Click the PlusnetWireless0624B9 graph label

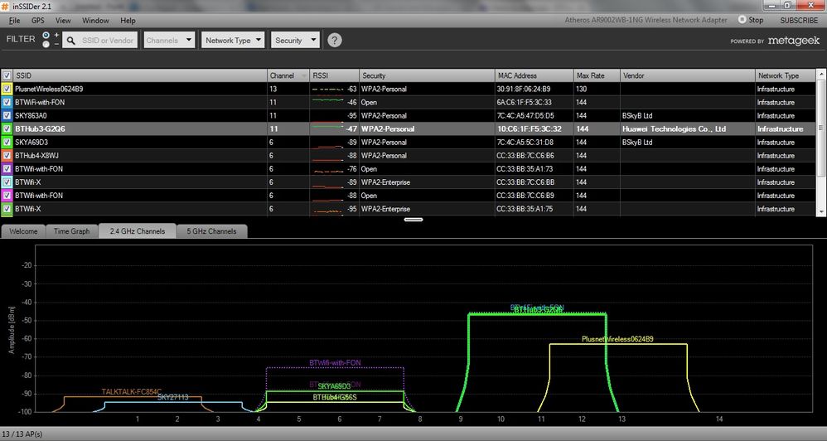pos(617,339)
